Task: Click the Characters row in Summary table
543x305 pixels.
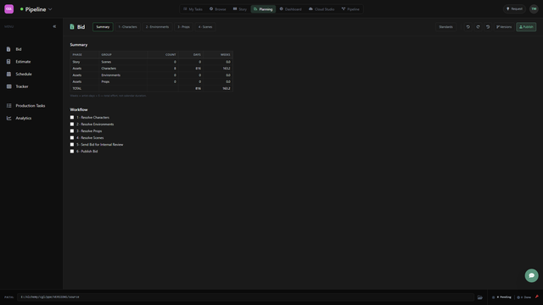Action: 151,69
